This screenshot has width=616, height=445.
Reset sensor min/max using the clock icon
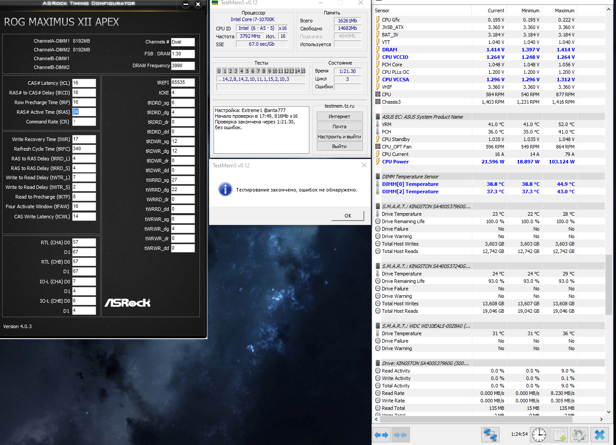tap(539, 435)
